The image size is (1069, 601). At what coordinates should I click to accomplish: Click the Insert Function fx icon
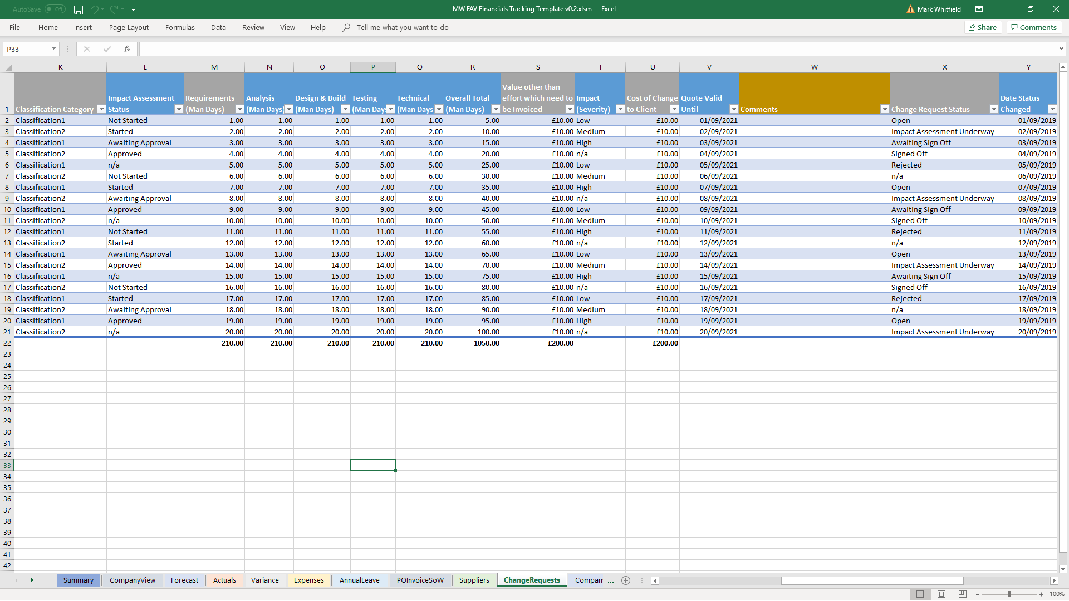tap(127, 49)
